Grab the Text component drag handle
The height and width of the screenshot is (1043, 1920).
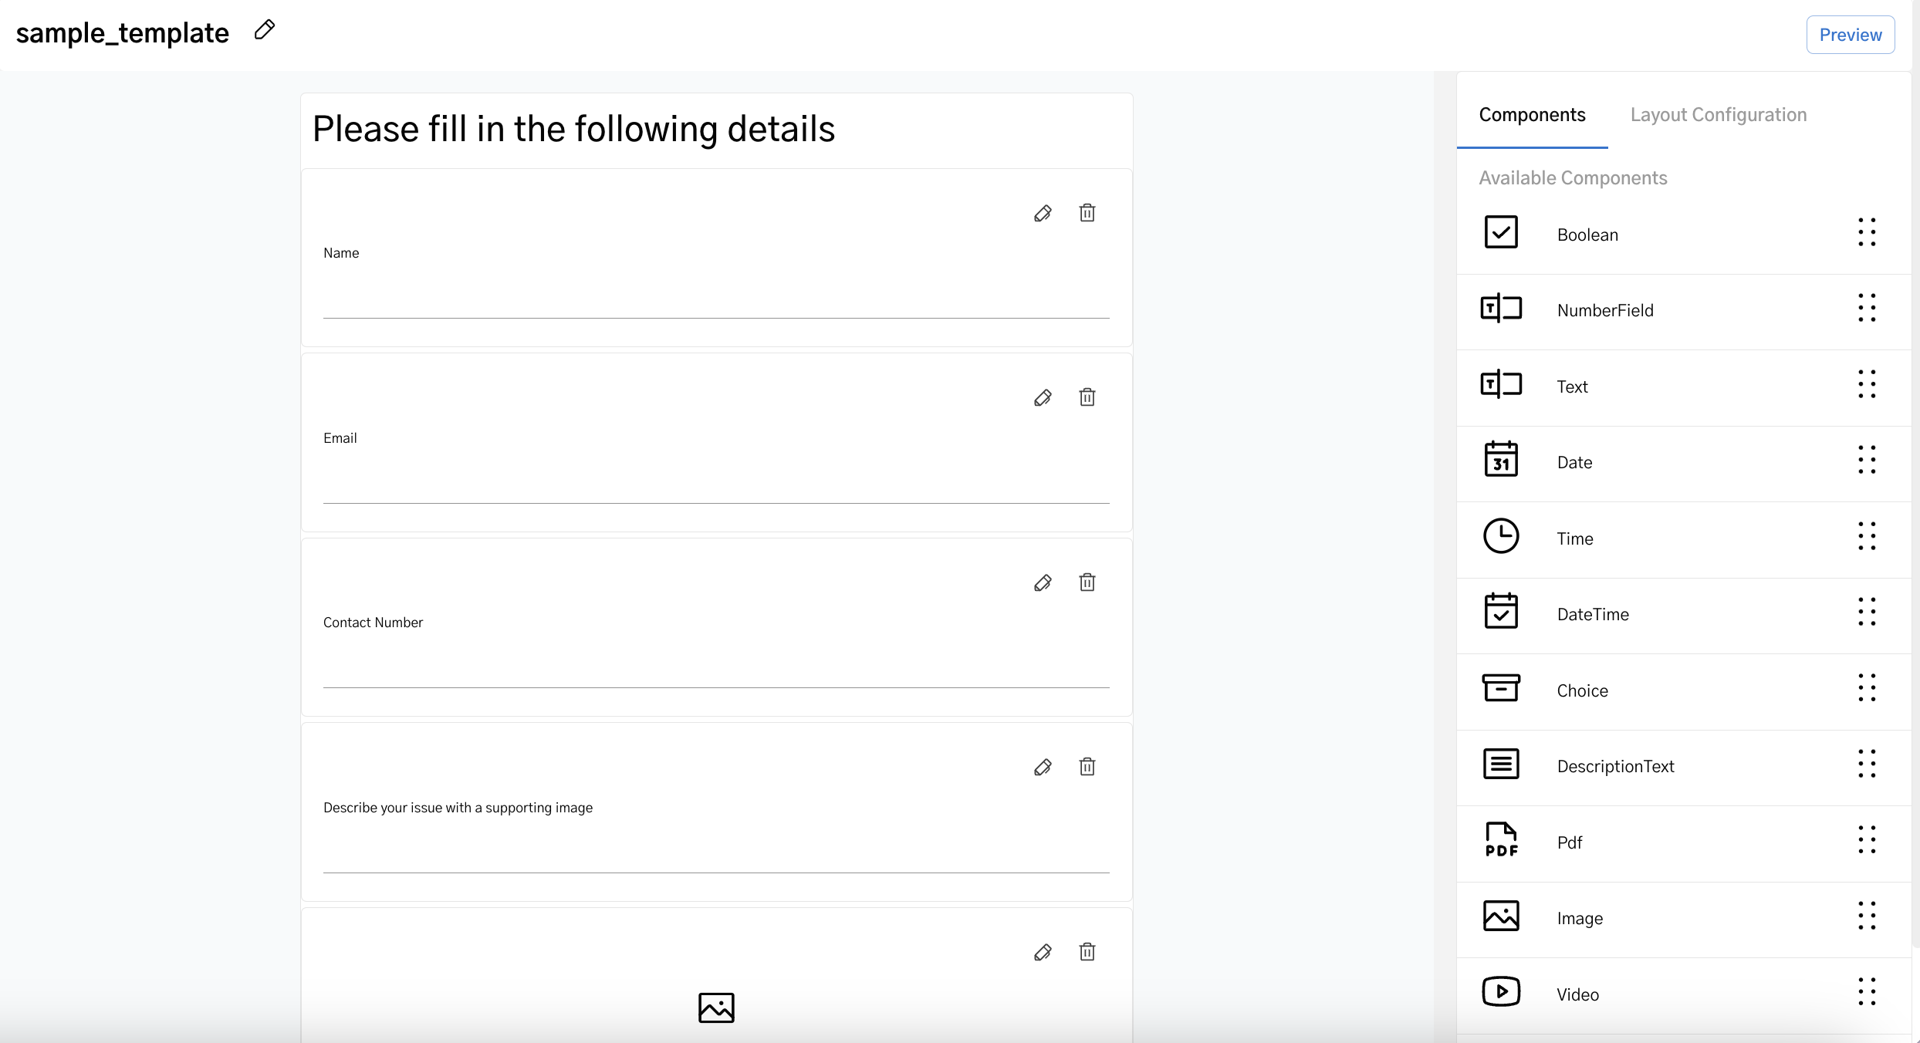(x=1868, y=383)
